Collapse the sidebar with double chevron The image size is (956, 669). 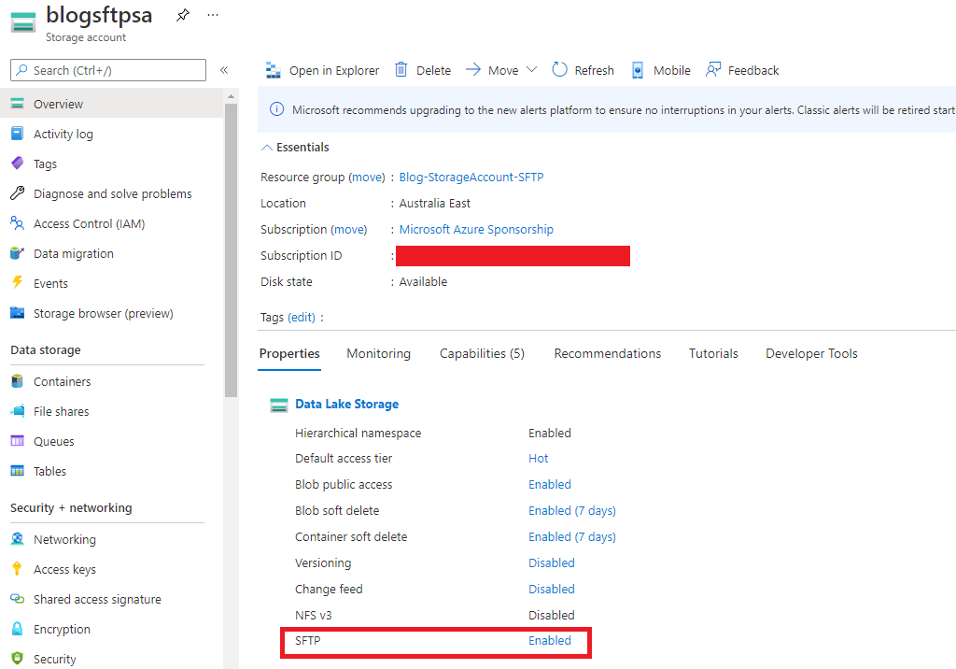[x=224, y=70]
